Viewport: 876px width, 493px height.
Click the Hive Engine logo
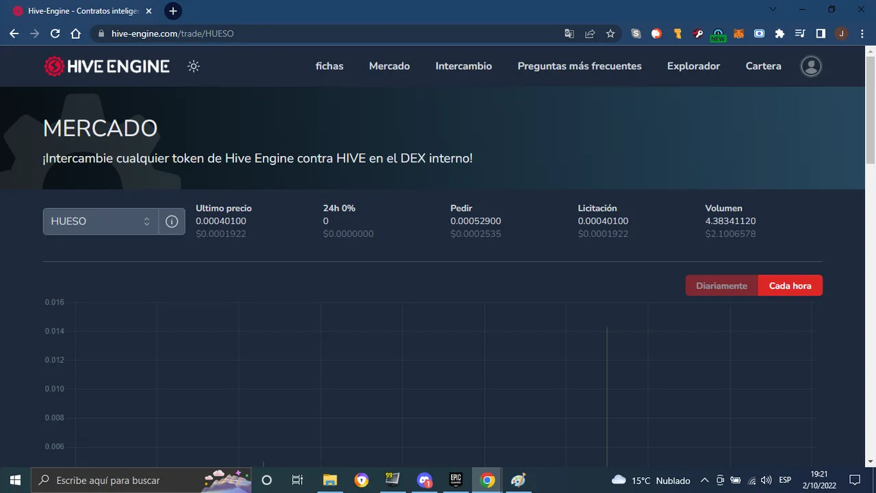pos(107,66)
